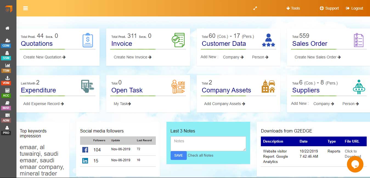This screenshot has width=370, height=178.
Task: Click the Quotations clipboard dollar icon
Action: [x=88, y=40]
